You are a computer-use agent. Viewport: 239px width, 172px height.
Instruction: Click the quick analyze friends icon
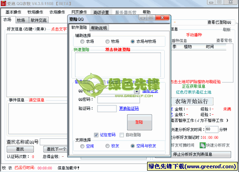click(x=202, y=145)
